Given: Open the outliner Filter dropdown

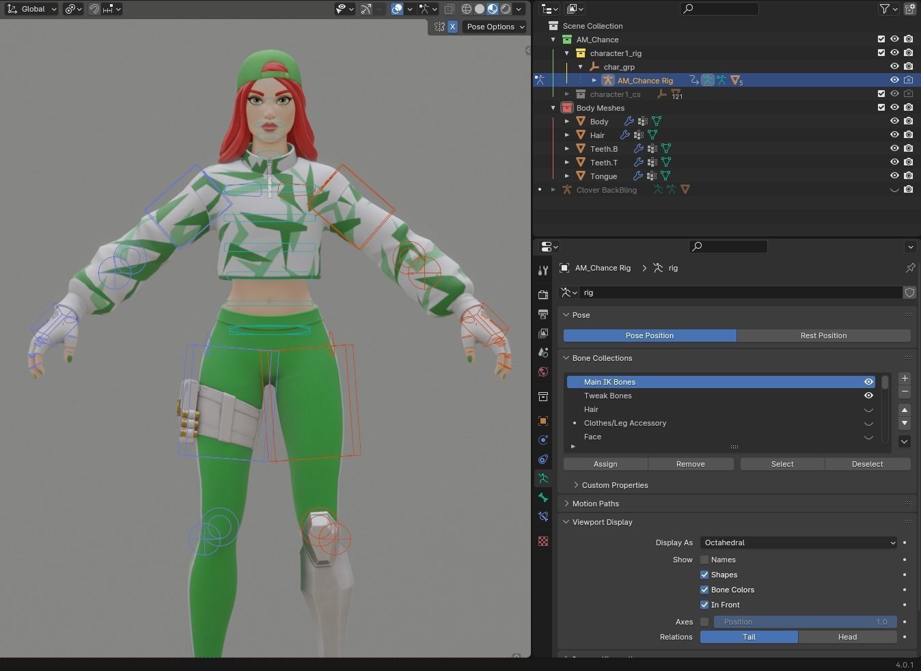Looking at the screenshot, I should point(888,9).
